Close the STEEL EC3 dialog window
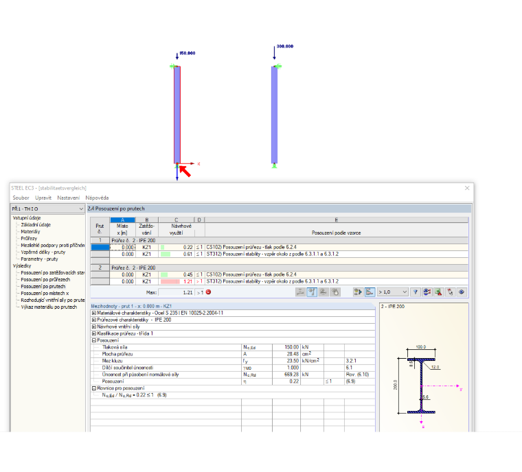This screenshot has height=472, width=522. click(467, 188)
